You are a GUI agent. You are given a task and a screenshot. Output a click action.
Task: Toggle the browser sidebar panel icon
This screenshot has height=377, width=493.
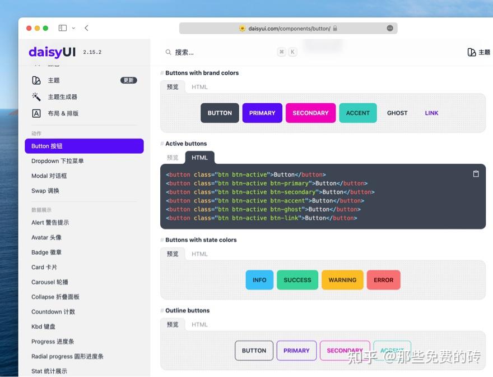tap(62, 27)
